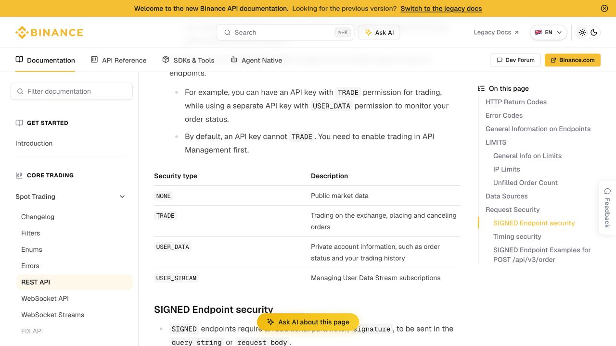Open the Ask AI button
The image size is (616, 346).
click(379, 32)
